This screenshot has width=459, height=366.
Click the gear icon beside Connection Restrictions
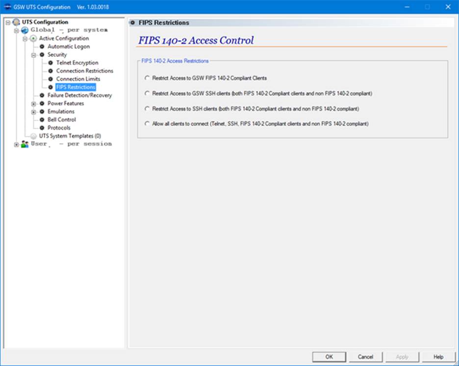point(51,71)
